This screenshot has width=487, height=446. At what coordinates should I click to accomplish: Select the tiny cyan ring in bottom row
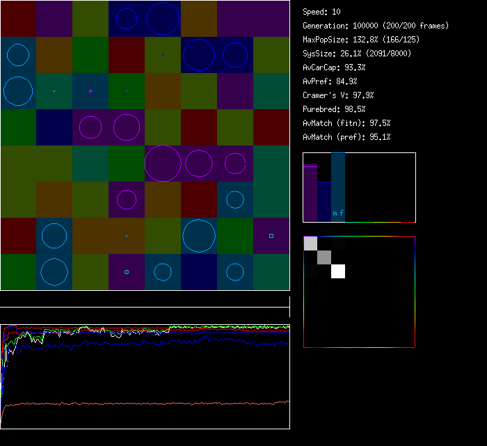127,272
